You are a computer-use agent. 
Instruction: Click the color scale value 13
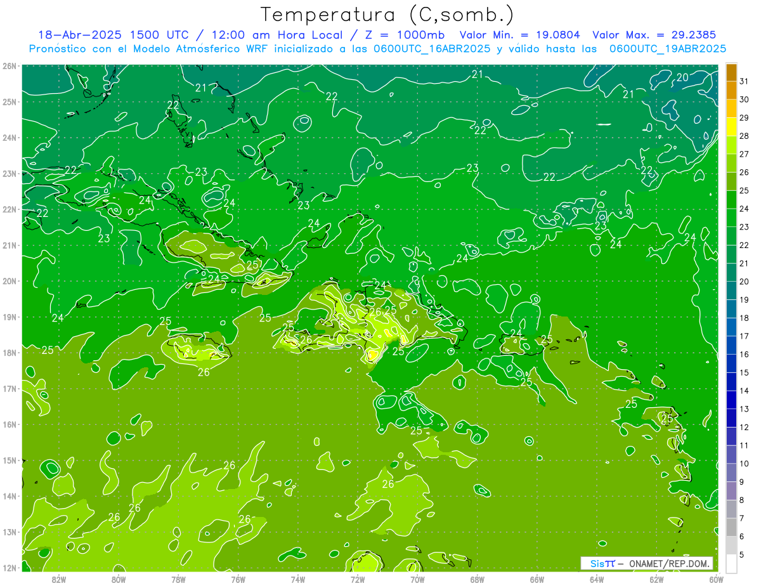[744, 408]
